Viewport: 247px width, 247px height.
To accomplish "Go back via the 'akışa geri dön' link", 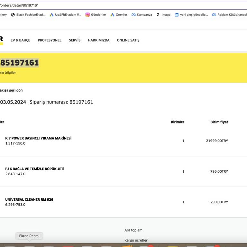I will click(x=11, y=90).
